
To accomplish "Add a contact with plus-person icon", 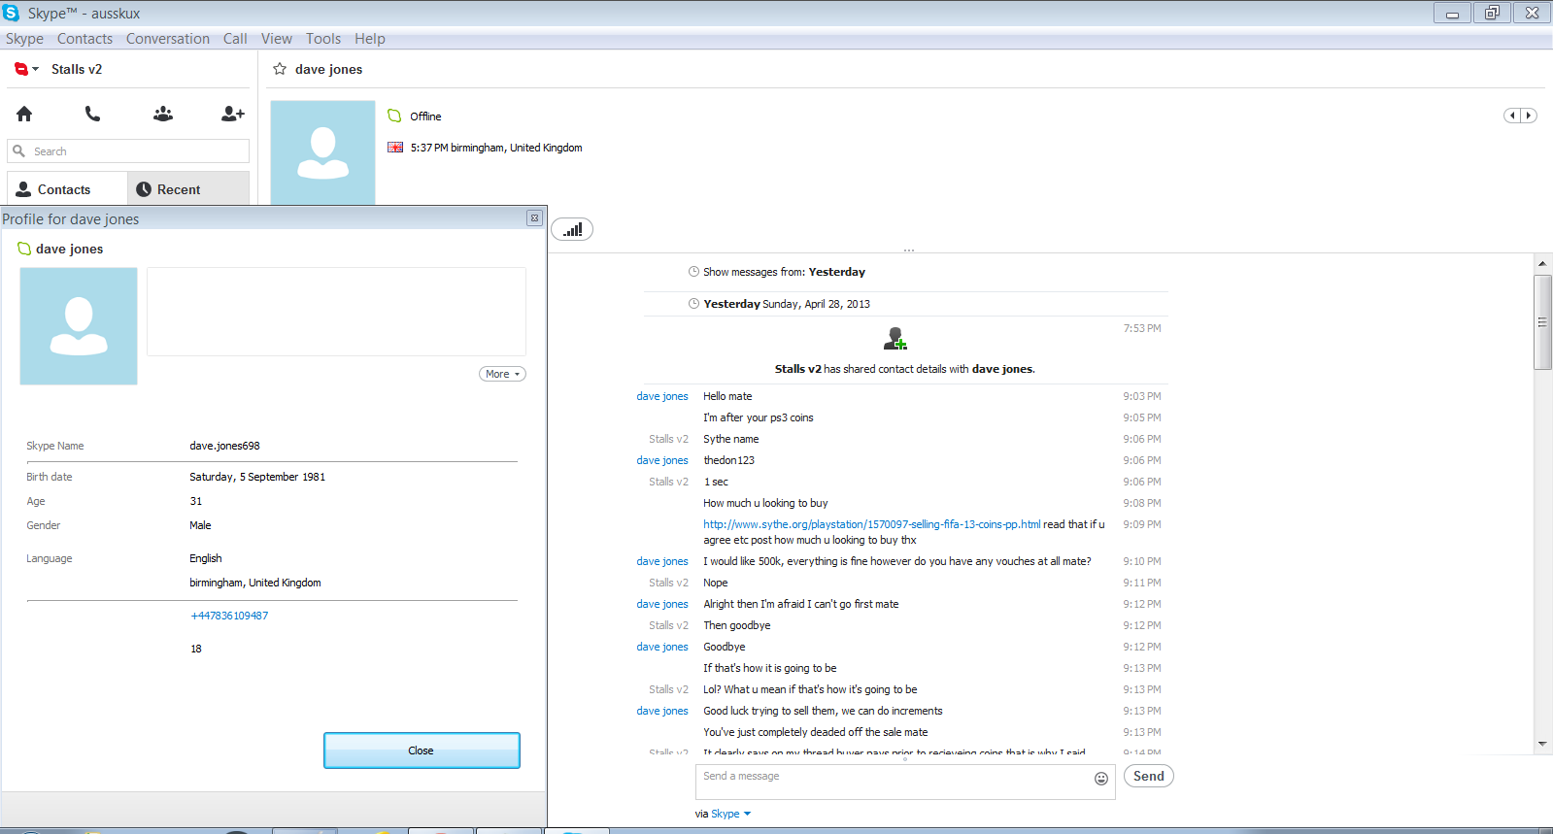I will pos(233,114).
